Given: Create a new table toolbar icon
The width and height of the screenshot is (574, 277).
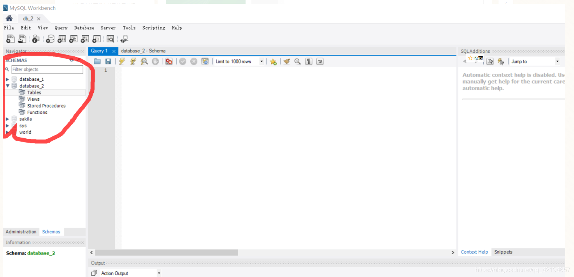Looking at the screenshot, I should 62,39.
